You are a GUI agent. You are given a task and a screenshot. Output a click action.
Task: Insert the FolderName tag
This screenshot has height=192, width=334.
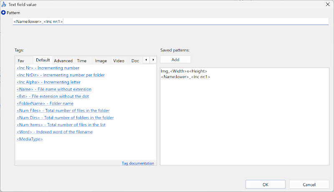tap(45, 104)
